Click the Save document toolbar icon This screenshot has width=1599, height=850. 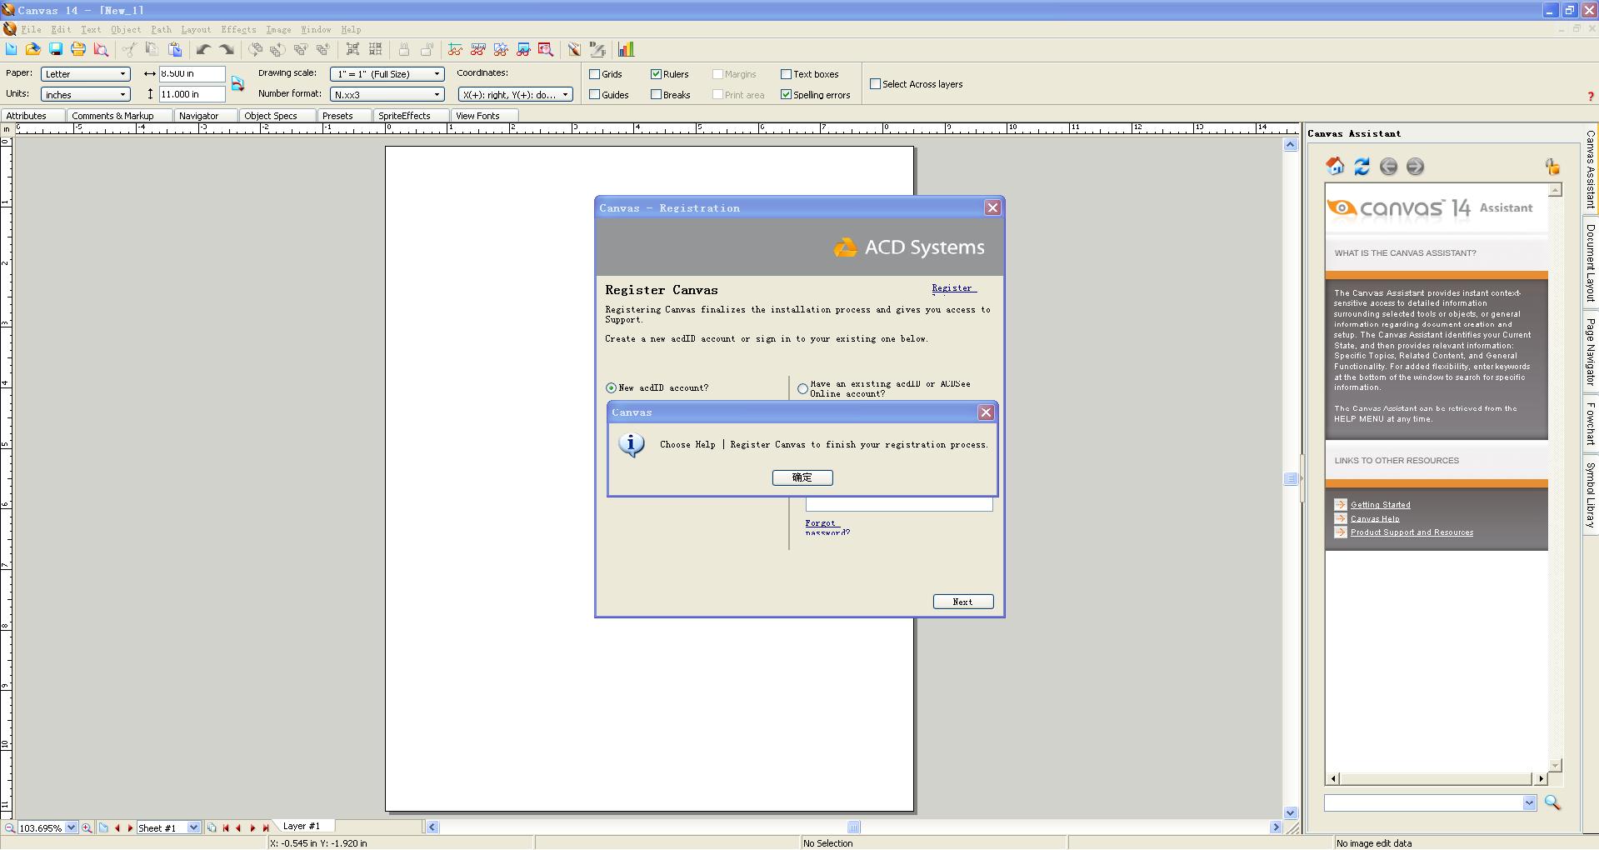pos(56,50)
